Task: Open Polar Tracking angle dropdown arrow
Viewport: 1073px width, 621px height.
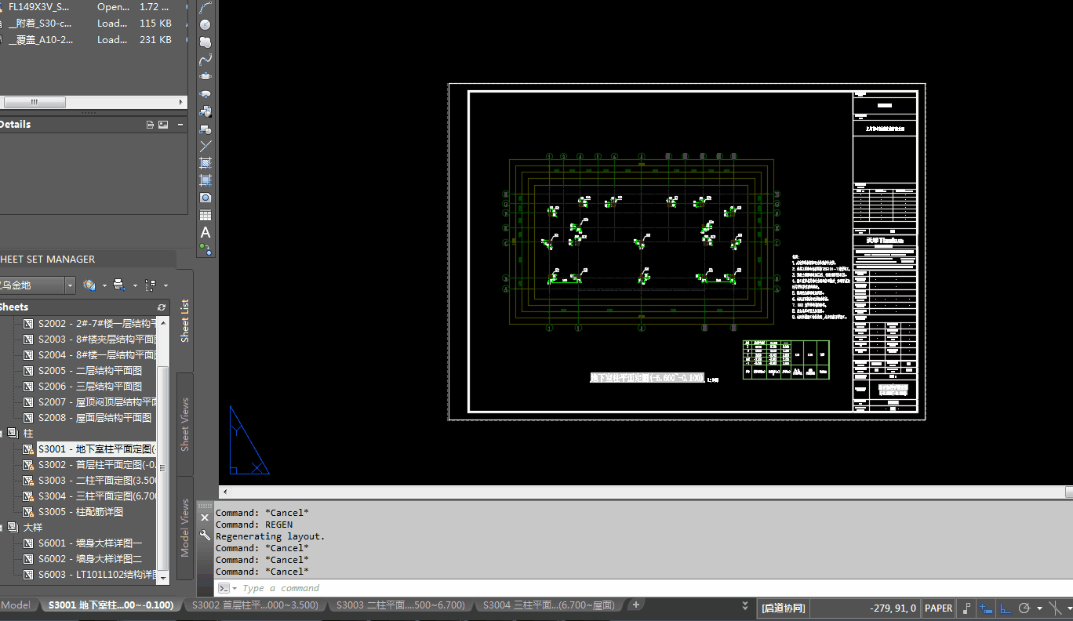Action: 1039,608
